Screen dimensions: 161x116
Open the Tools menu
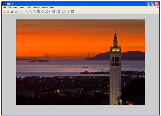[28, 8]
